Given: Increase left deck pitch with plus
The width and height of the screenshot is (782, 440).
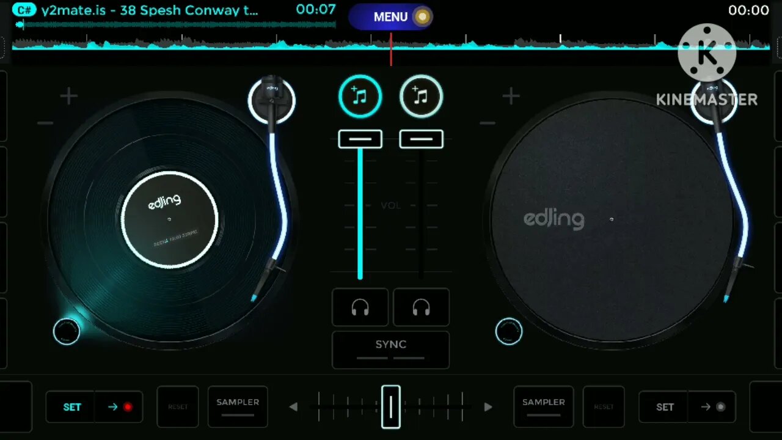Looking at the screenshot, I should pos(68,96).
